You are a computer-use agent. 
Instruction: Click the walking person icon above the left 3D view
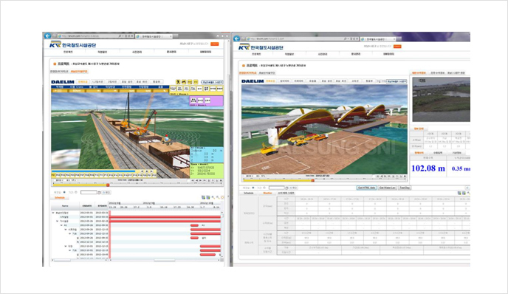pos(178,82)
